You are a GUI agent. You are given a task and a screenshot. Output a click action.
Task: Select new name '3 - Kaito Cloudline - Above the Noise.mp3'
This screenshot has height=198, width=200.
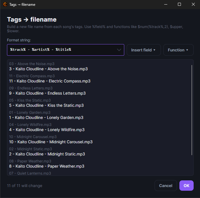click(48, 69)
